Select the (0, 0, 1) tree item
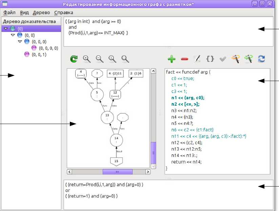Image resolution: width=279 pixels, height=211 pixels. click(x=39, y=54)
